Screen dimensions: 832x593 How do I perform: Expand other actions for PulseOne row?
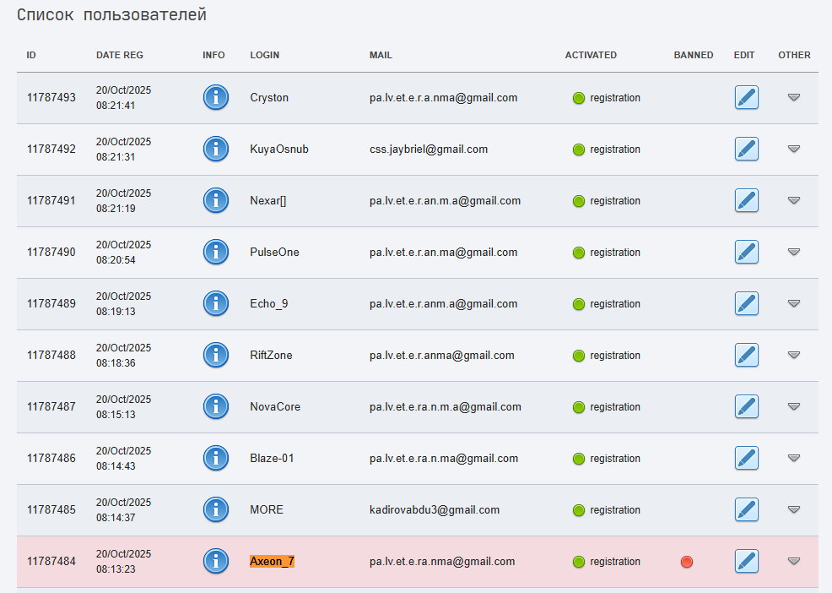[793, 252]
